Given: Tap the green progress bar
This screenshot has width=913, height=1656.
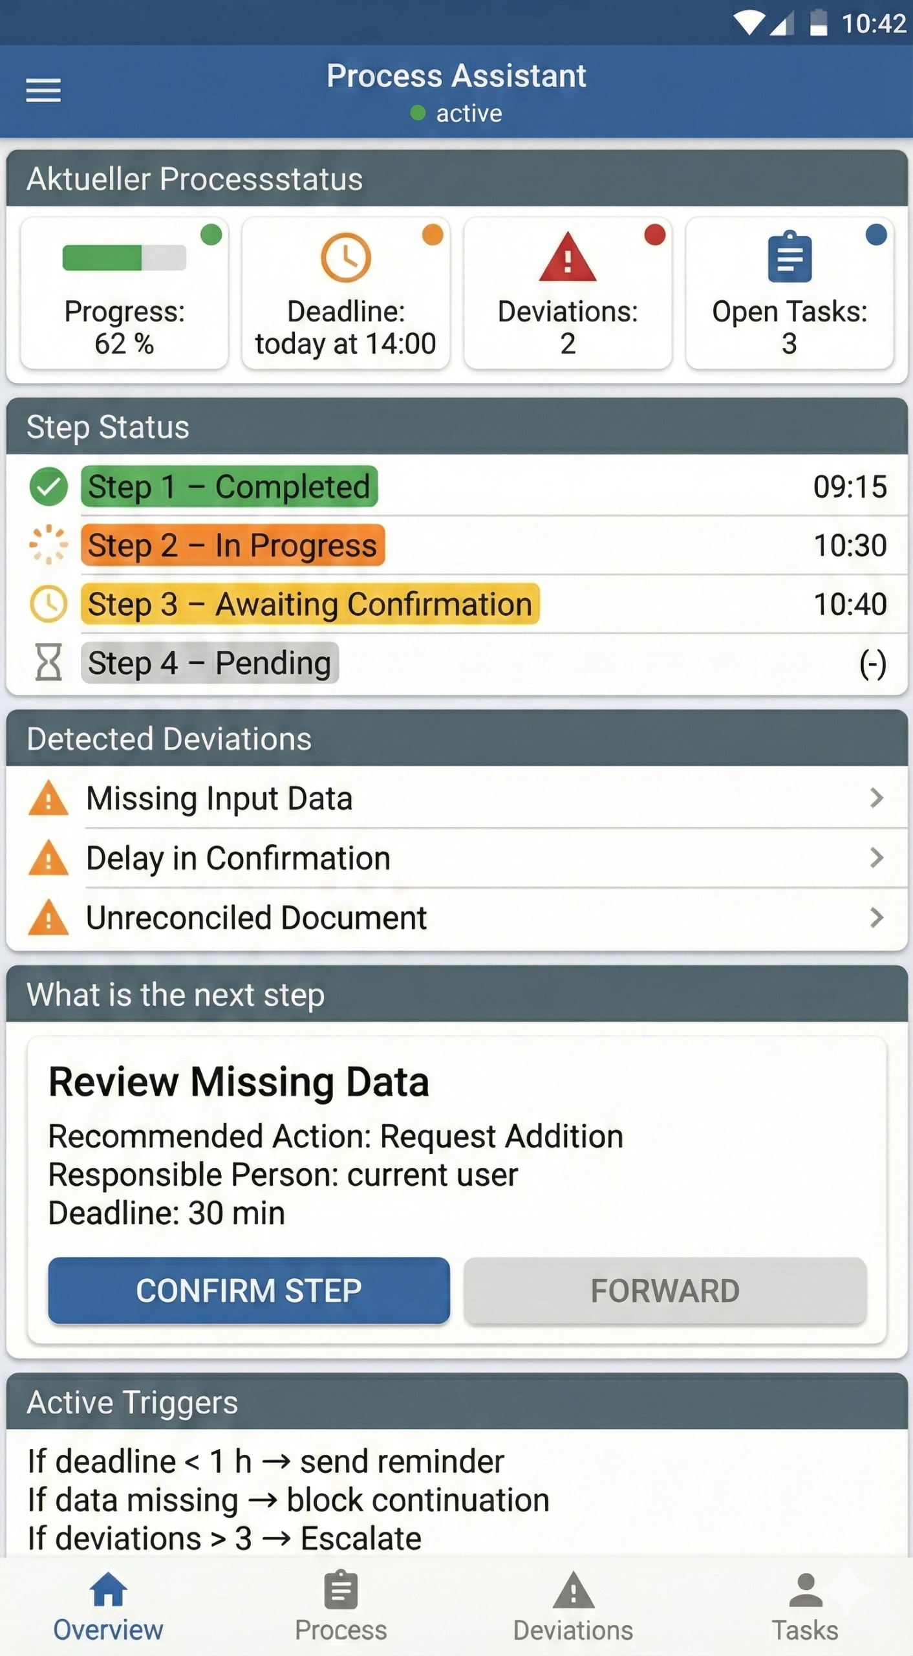Looking at the screenshot, I should (x=124, y=257).
